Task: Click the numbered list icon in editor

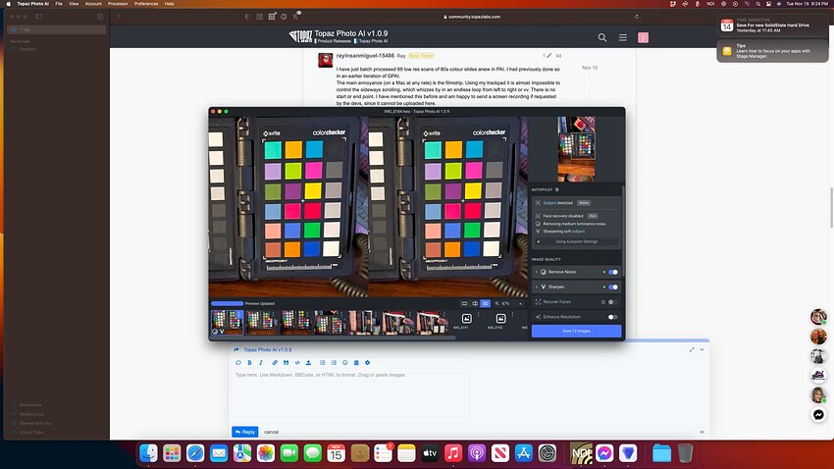Action: click(334, 363)
